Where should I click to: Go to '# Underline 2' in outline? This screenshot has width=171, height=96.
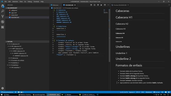(x=15, y=63)
